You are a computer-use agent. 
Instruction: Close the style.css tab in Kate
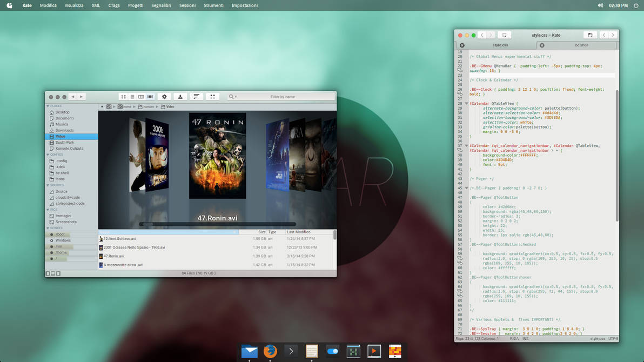[462, 45]
